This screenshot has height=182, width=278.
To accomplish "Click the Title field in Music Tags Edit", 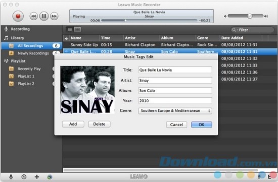I will (x=175, y=70).
